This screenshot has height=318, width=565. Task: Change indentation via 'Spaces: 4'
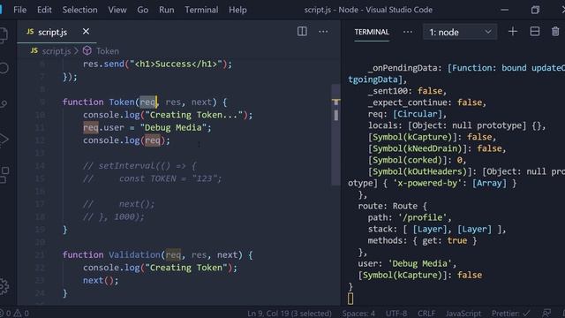358,314
